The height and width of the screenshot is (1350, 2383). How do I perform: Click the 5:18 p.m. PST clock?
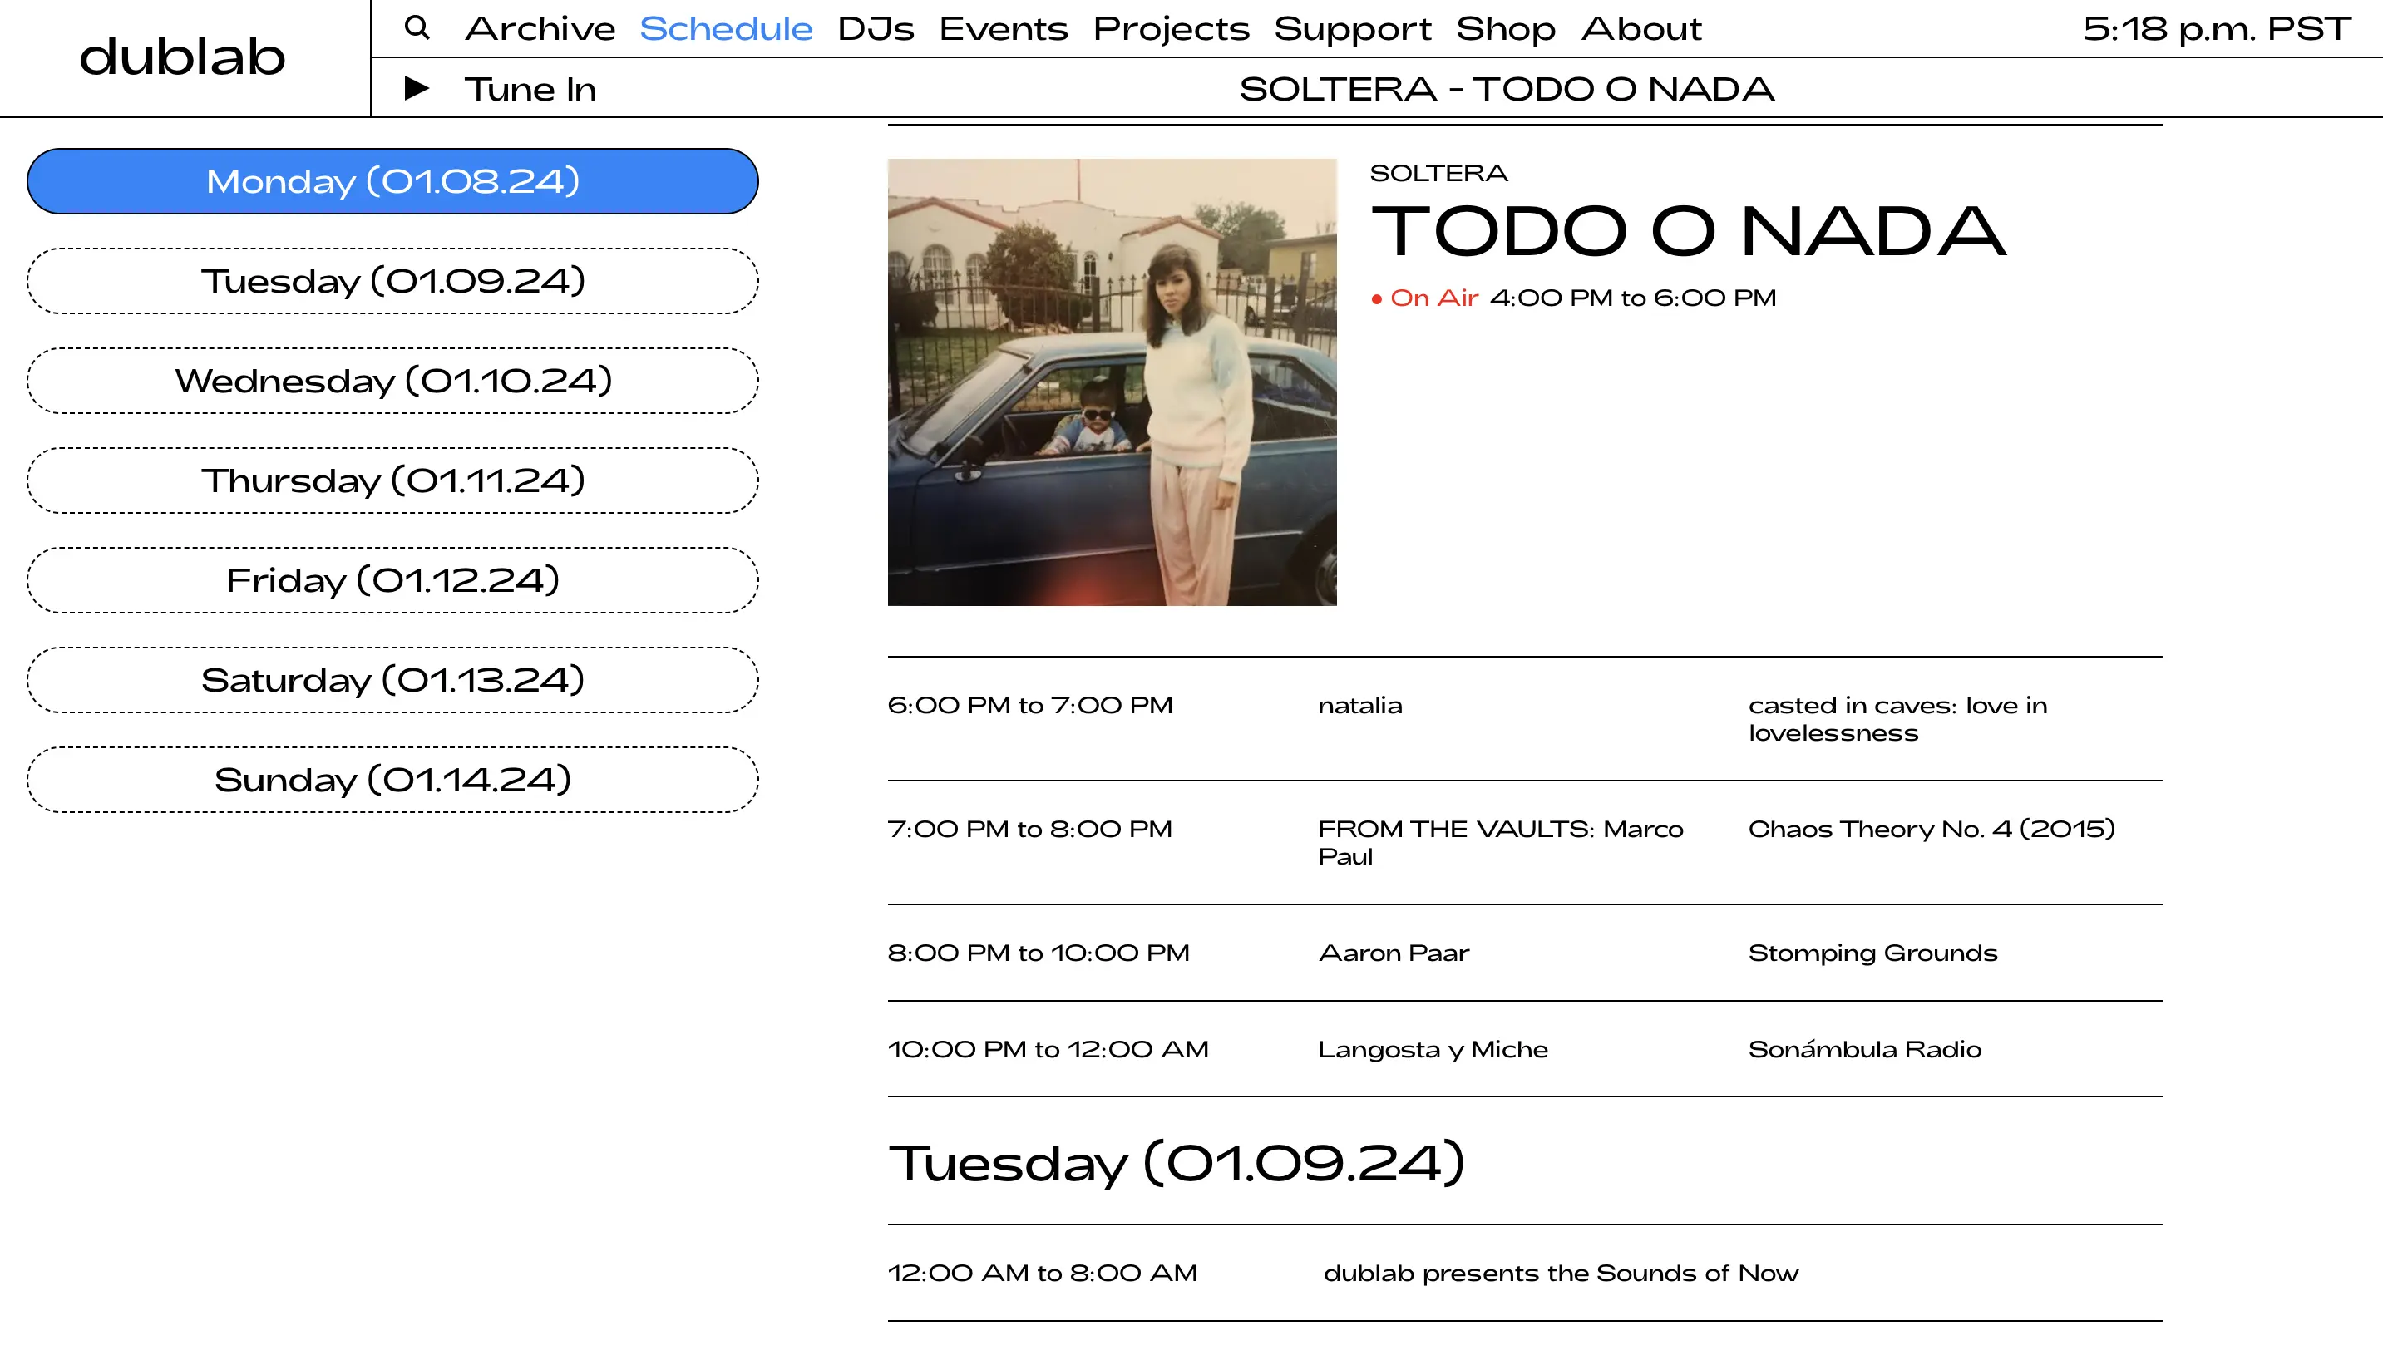click(x=2216, y=29)
